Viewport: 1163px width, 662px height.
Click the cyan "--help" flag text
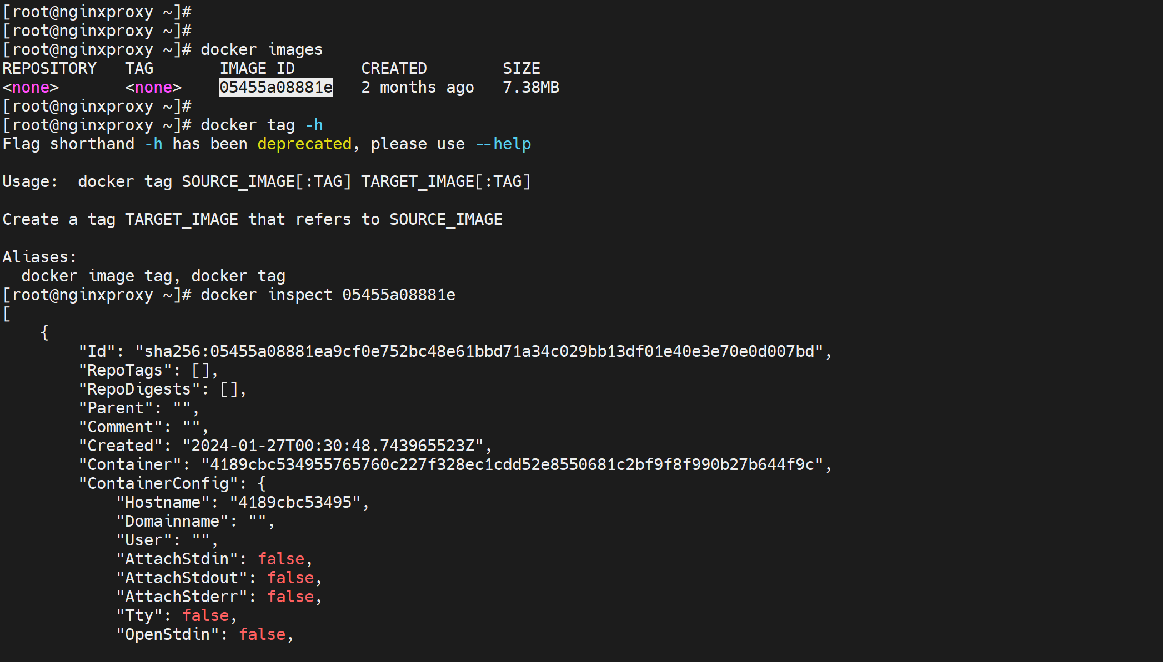pos(503,144)
